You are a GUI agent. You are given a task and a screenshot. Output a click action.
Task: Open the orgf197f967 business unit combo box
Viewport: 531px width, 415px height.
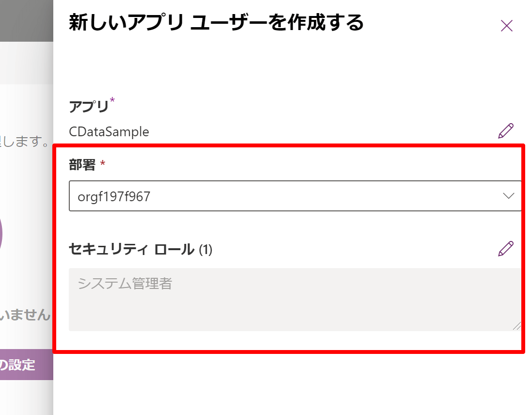coord(286,196)
